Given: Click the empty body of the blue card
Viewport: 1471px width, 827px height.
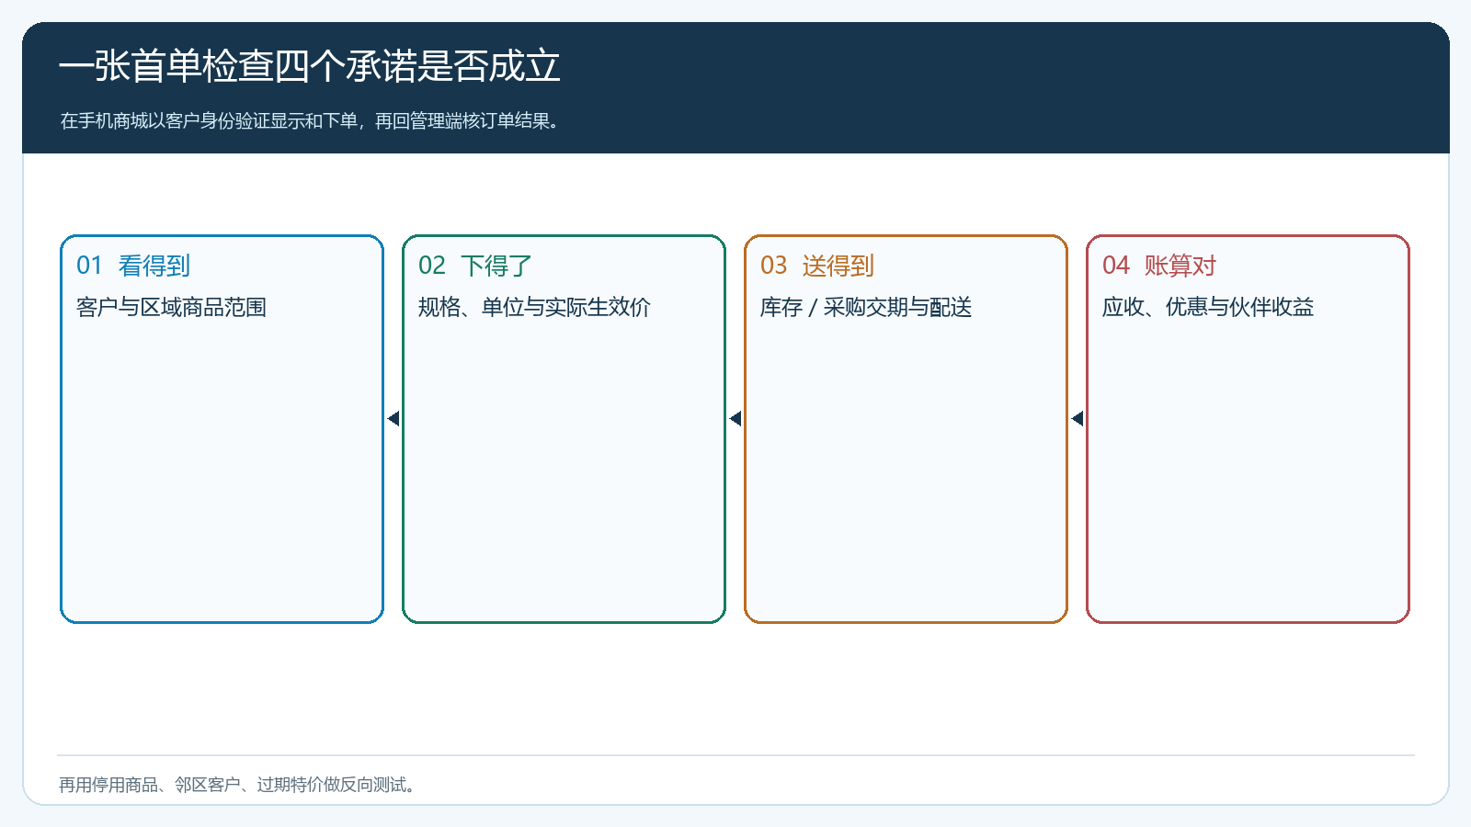Looking at the screenshot, I should tap(222, 469).
